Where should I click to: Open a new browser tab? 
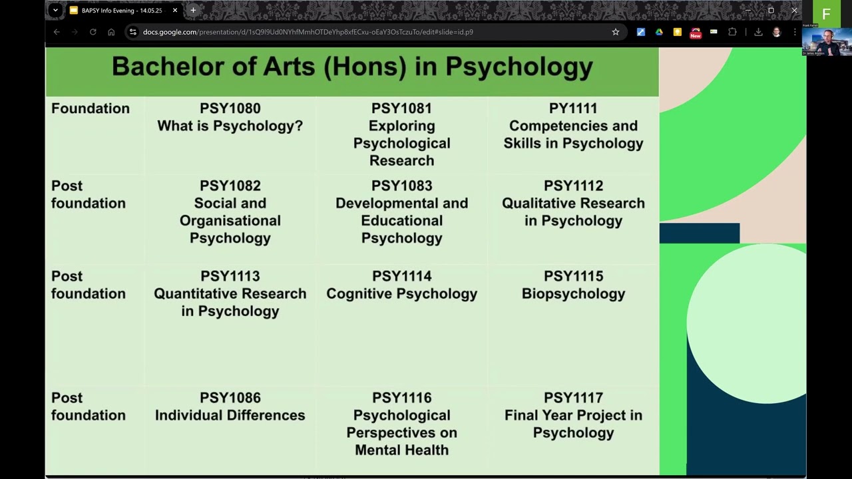click(193, 10)
